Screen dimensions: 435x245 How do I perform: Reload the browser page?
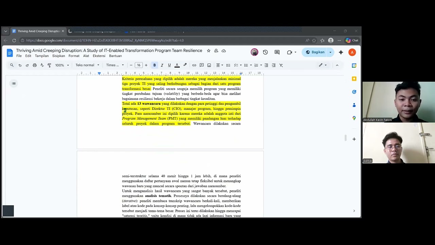(14, 40)
